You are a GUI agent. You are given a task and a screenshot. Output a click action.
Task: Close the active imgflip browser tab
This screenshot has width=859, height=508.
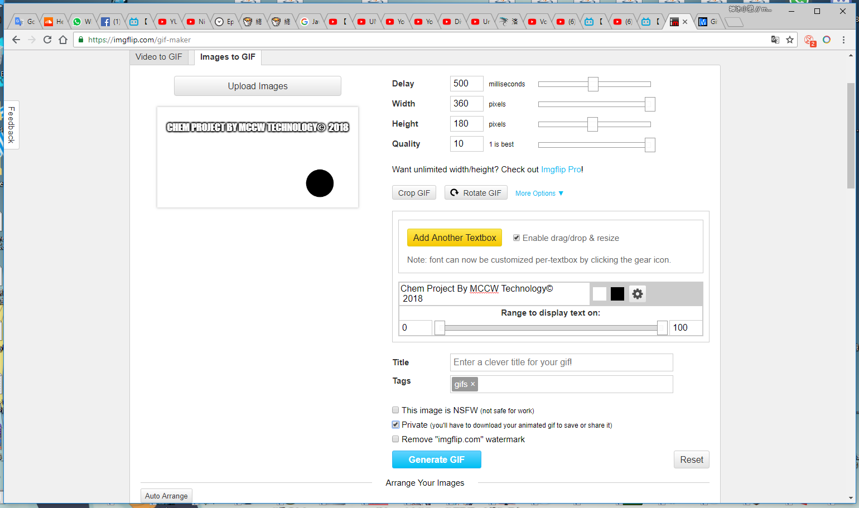pyautogui.click(x=685, y=22)
